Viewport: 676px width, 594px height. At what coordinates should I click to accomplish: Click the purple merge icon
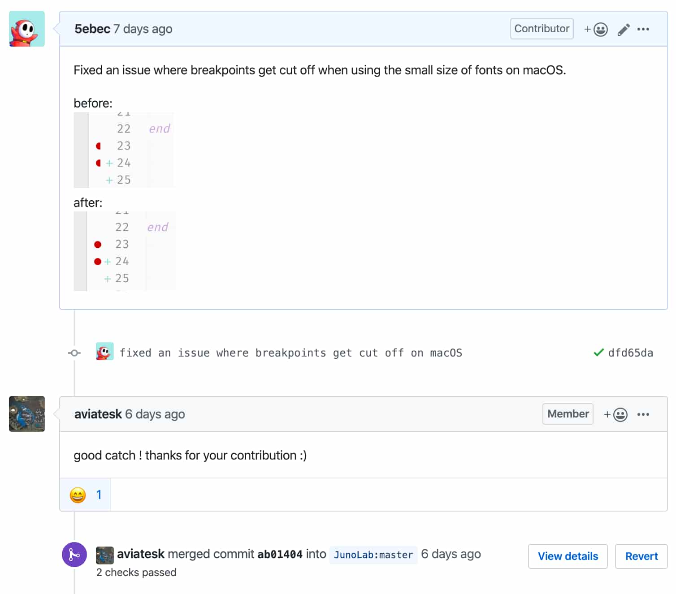[74, 555]
